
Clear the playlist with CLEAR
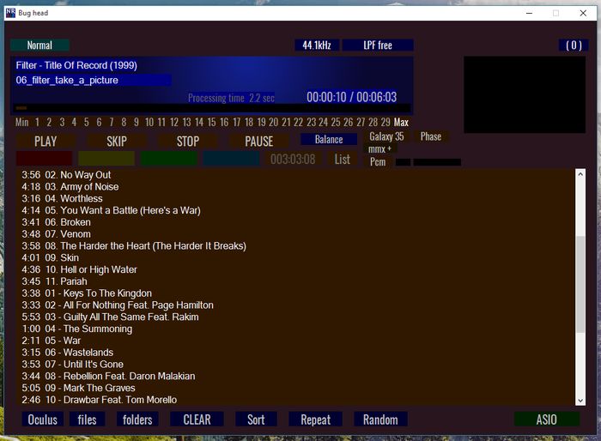tap(197, 420)
